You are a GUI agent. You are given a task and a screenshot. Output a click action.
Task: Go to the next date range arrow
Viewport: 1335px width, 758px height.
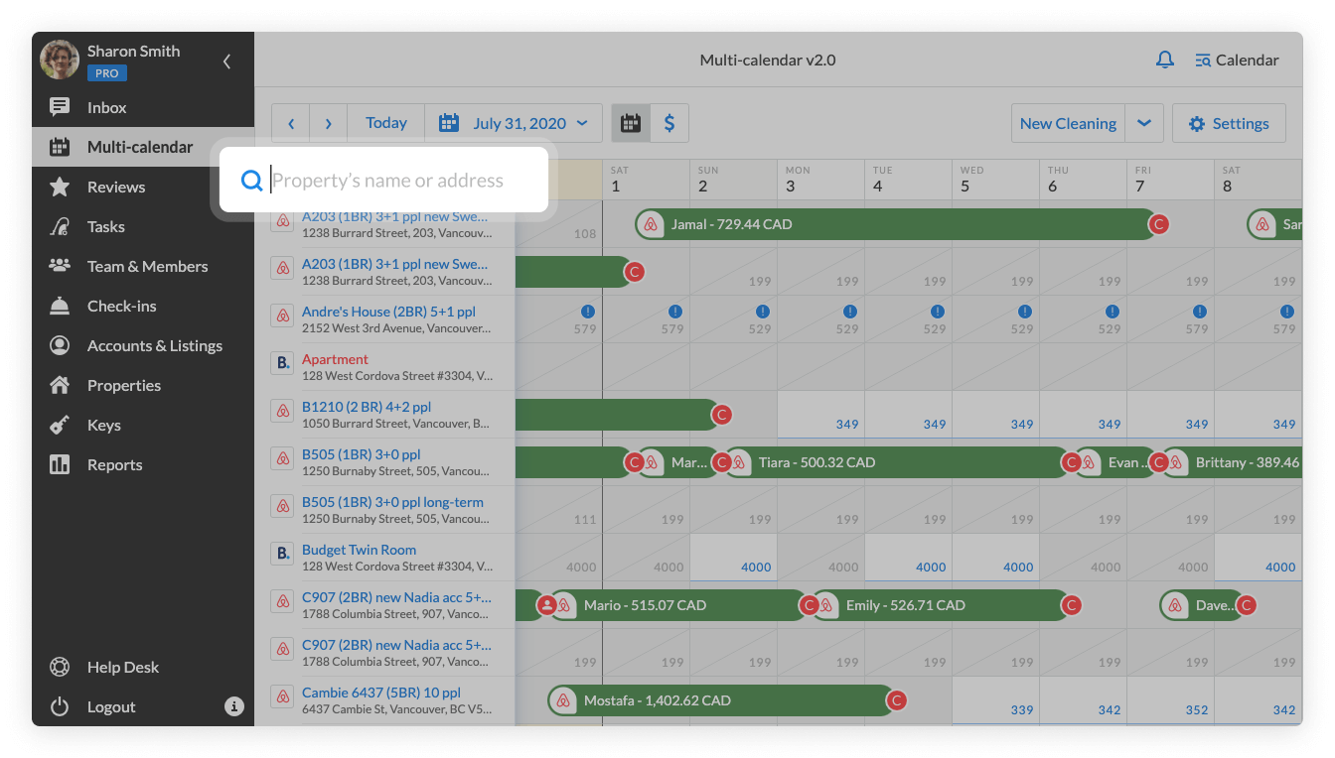328,123
